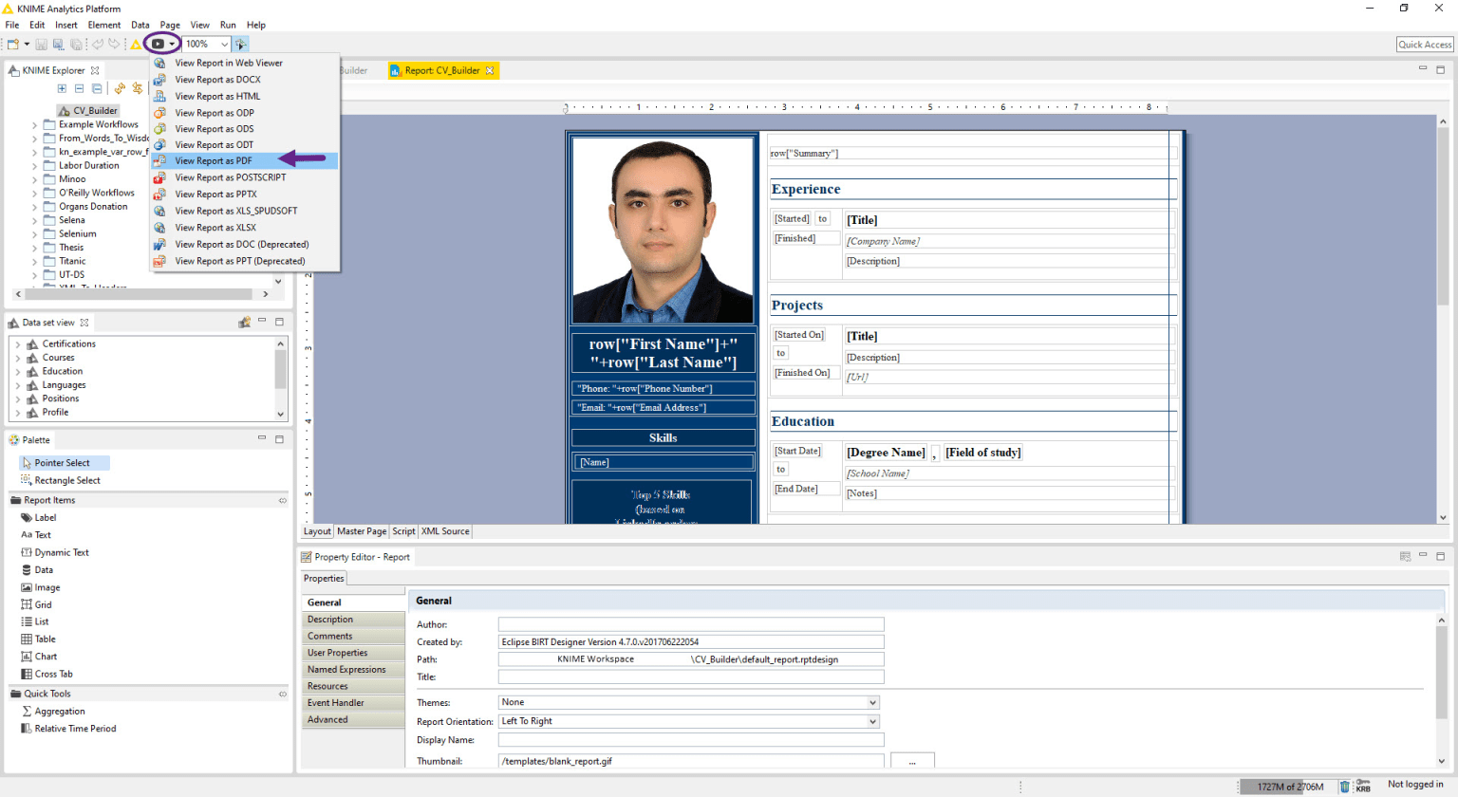
Task: Pick the Text report item
Action: click(x=36, y=535)
